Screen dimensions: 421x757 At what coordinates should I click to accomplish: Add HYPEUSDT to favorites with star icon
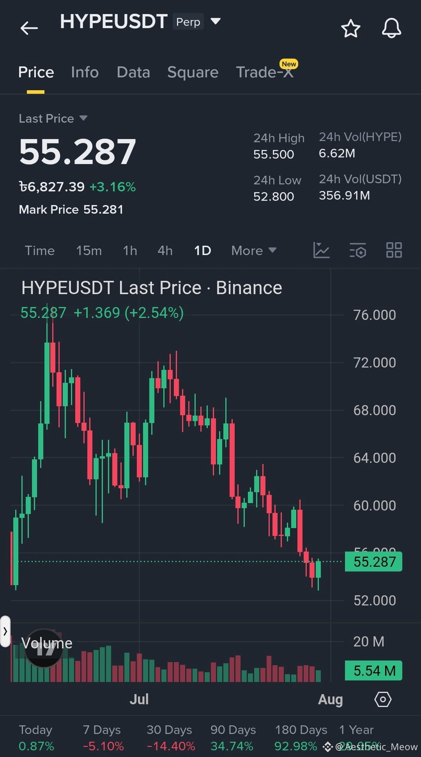click(350, 29)
